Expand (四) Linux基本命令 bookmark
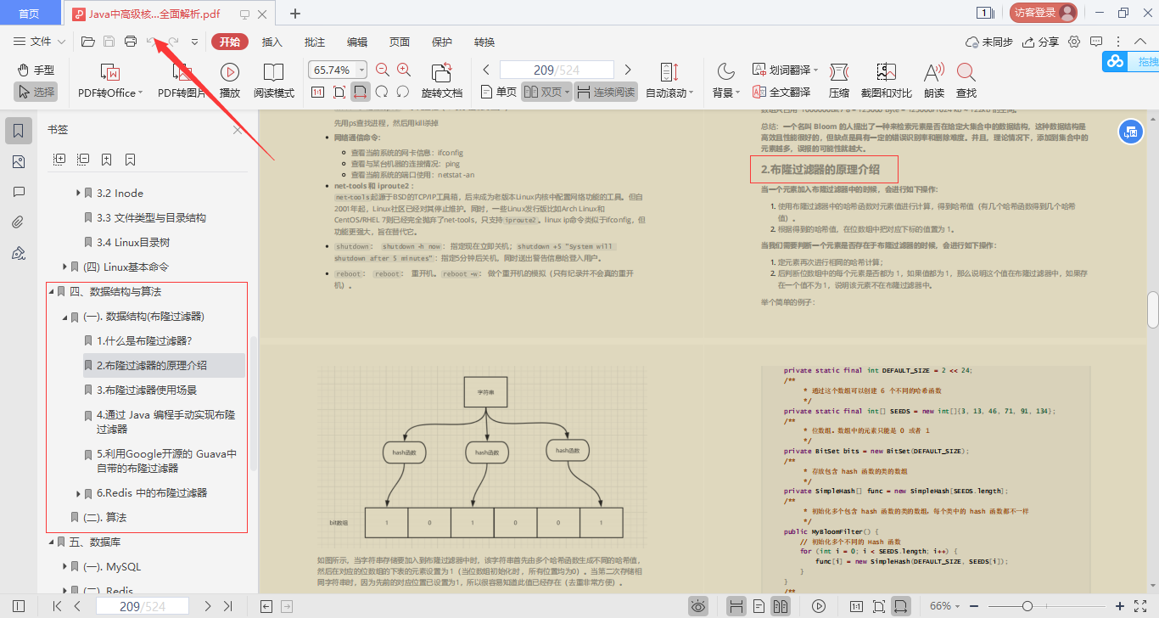 64,267
